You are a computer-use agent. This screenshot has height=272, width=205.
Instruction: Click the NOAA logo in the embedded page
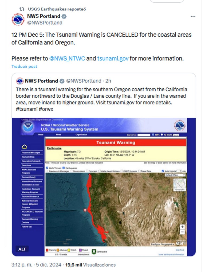pyautogui.click(x=27, y=127)
